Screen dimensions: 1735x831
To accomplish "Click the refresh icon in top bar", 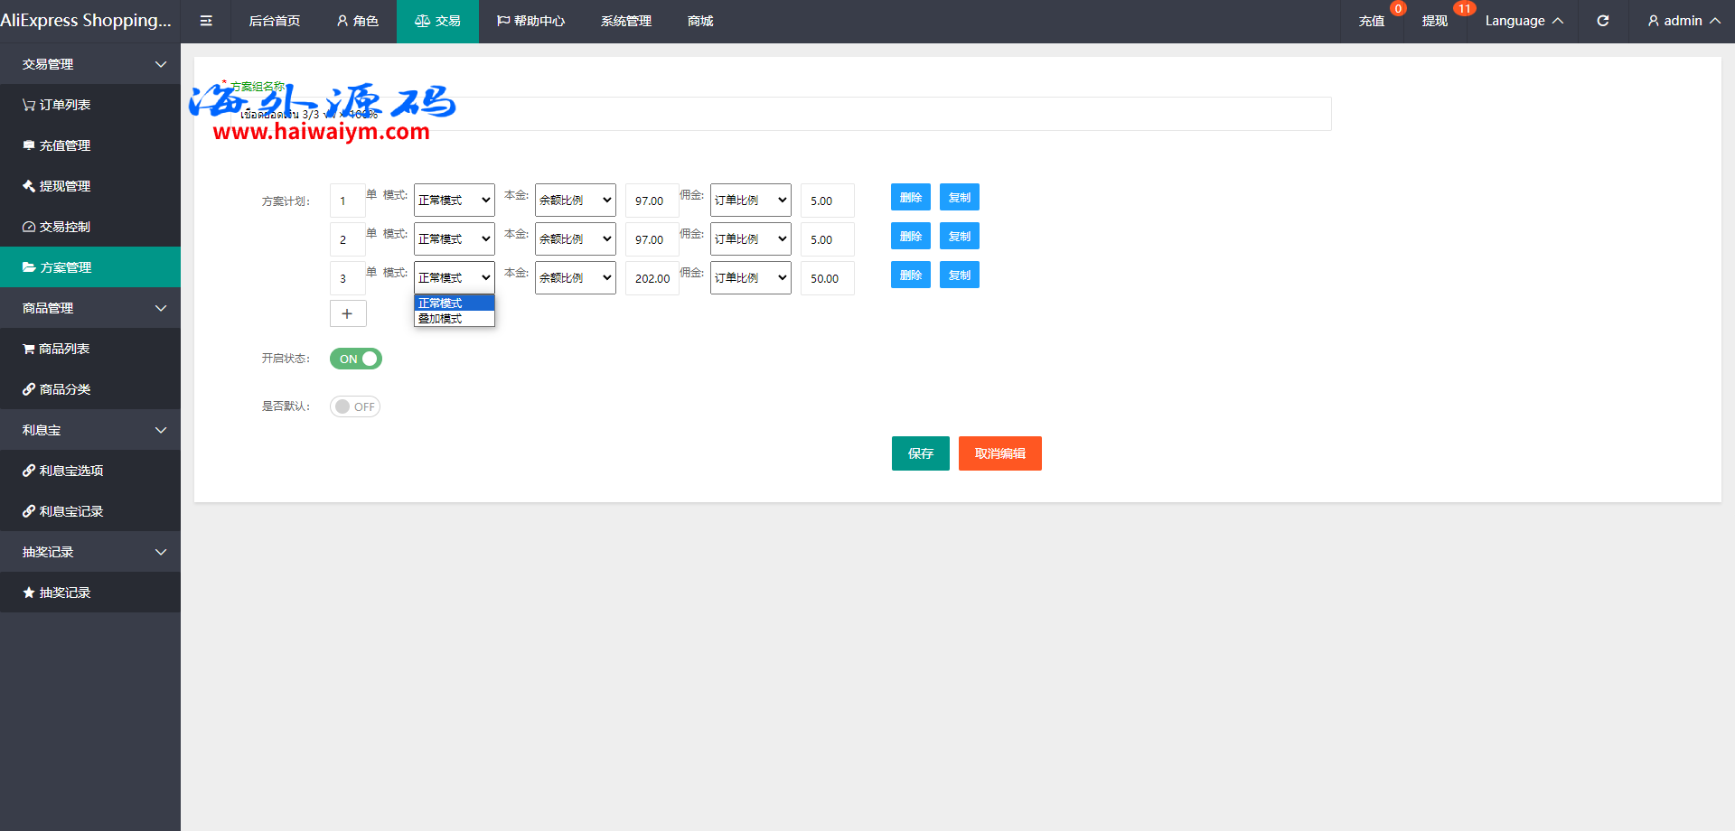I will pyautogui.click(x=1602, y=21).
